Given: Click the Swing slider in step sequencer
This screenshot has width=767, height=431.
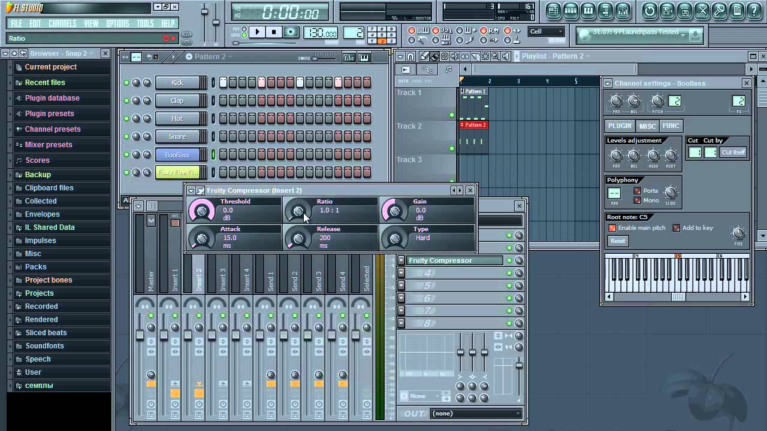Looking at the screenshot, I should coord(324,57).
